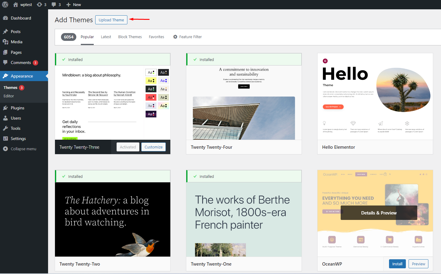441x274 pixels.
Task: Click the plus New icon
Action: coord(68,5)
